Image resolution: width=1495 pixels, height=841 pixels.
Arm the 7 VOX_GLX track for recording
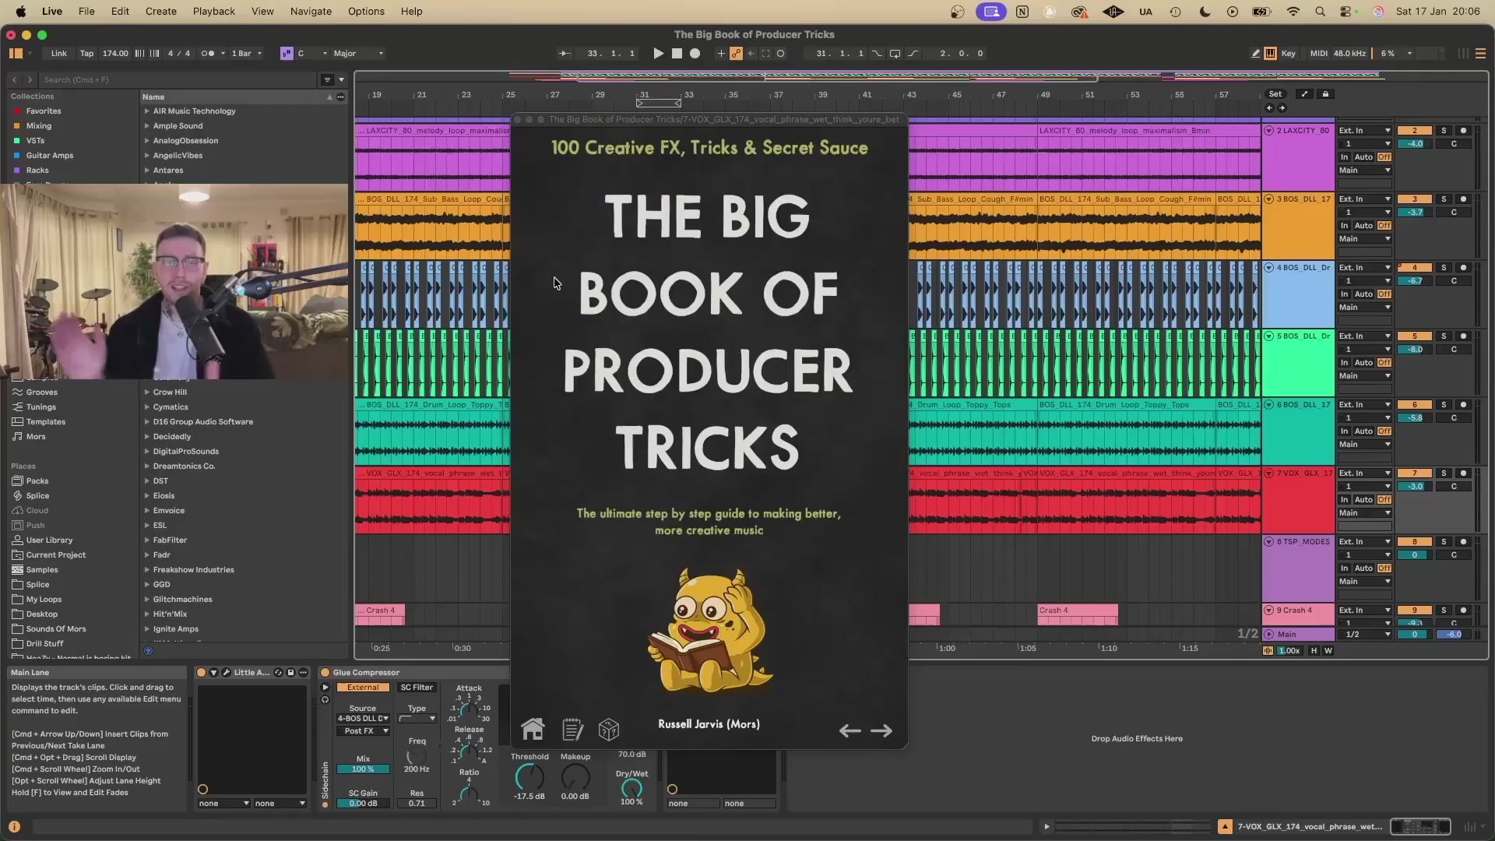tap(1463, 473)
